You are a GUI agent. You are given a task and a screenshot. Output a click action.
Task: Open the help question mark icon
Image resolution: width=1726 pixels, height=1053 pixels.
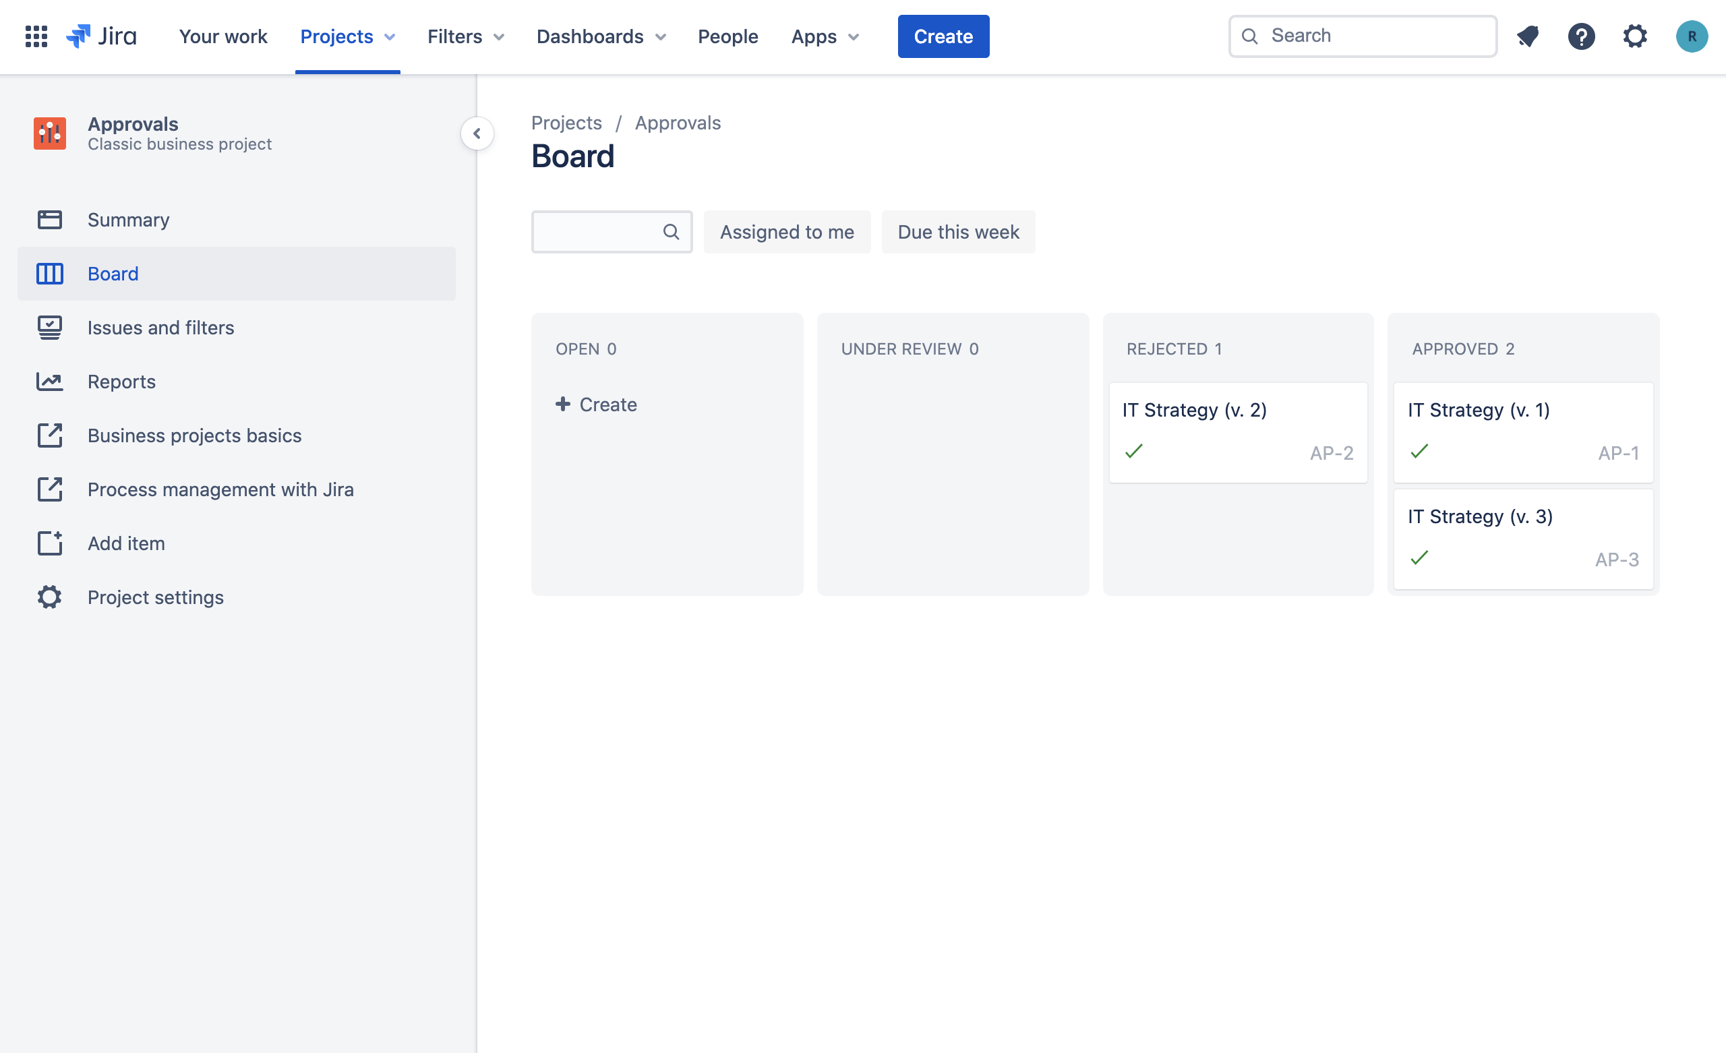[1581, 36]
